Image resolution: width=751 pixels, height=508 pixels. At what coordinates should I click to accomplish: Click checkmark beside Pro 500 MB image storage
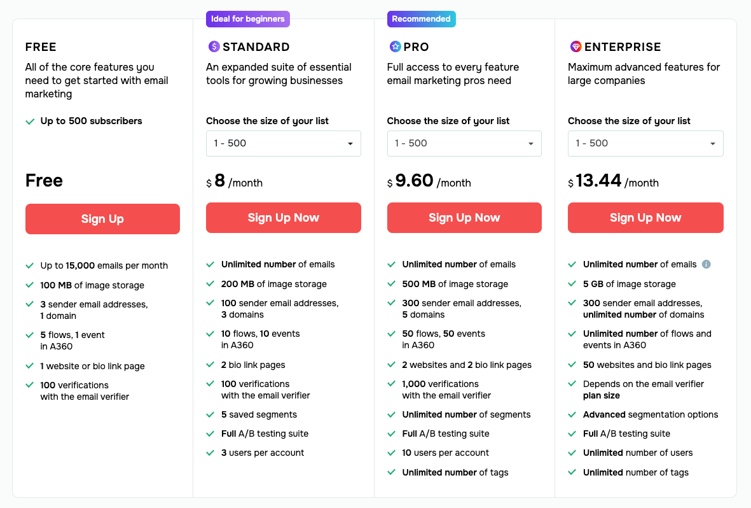tap(392, 284)
